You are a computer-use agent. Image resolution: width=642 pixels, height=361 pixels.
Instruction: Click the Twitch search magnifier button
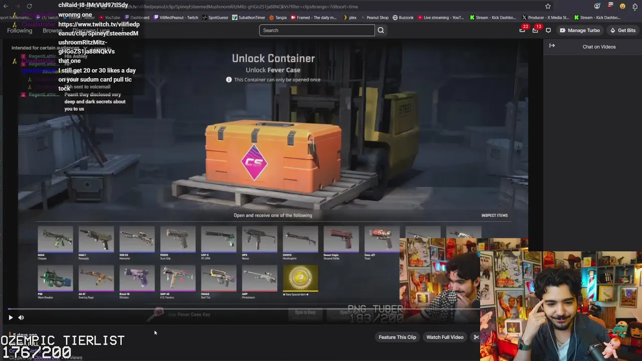click(x=381, y=30)
